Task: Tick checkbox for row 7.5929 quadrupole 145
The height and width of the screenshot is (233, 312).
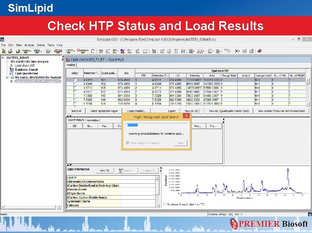Action: (x=75, y=96)
